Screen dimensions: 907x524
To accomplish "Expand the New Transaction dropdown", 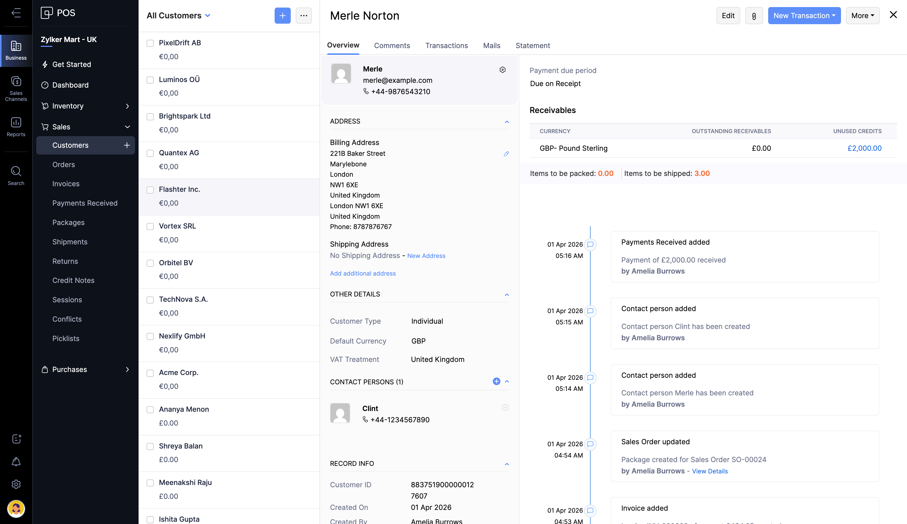I will pos(804,16).
